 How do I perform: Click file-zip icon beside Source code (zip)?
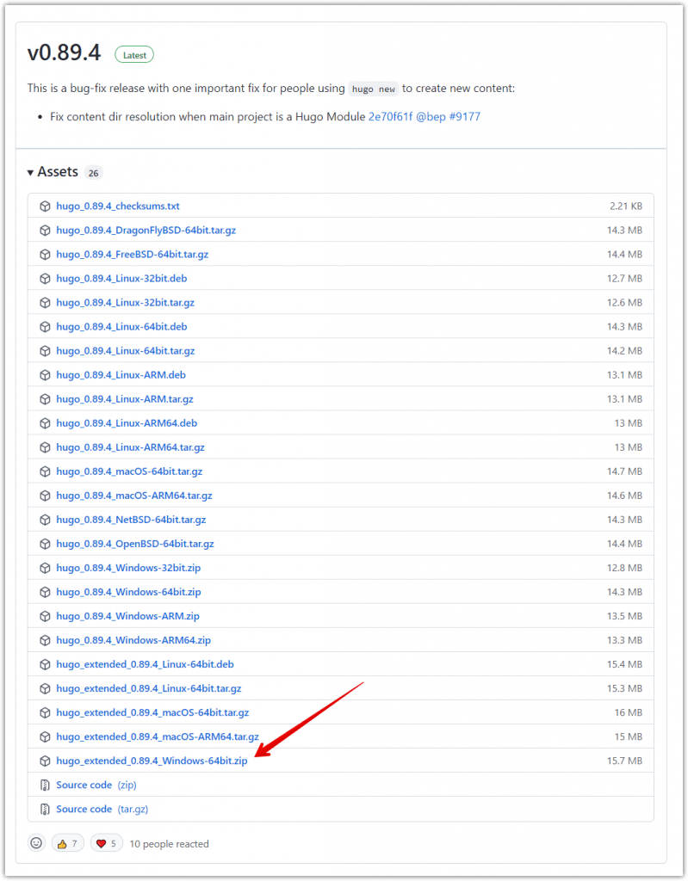[x=45, y=786]
